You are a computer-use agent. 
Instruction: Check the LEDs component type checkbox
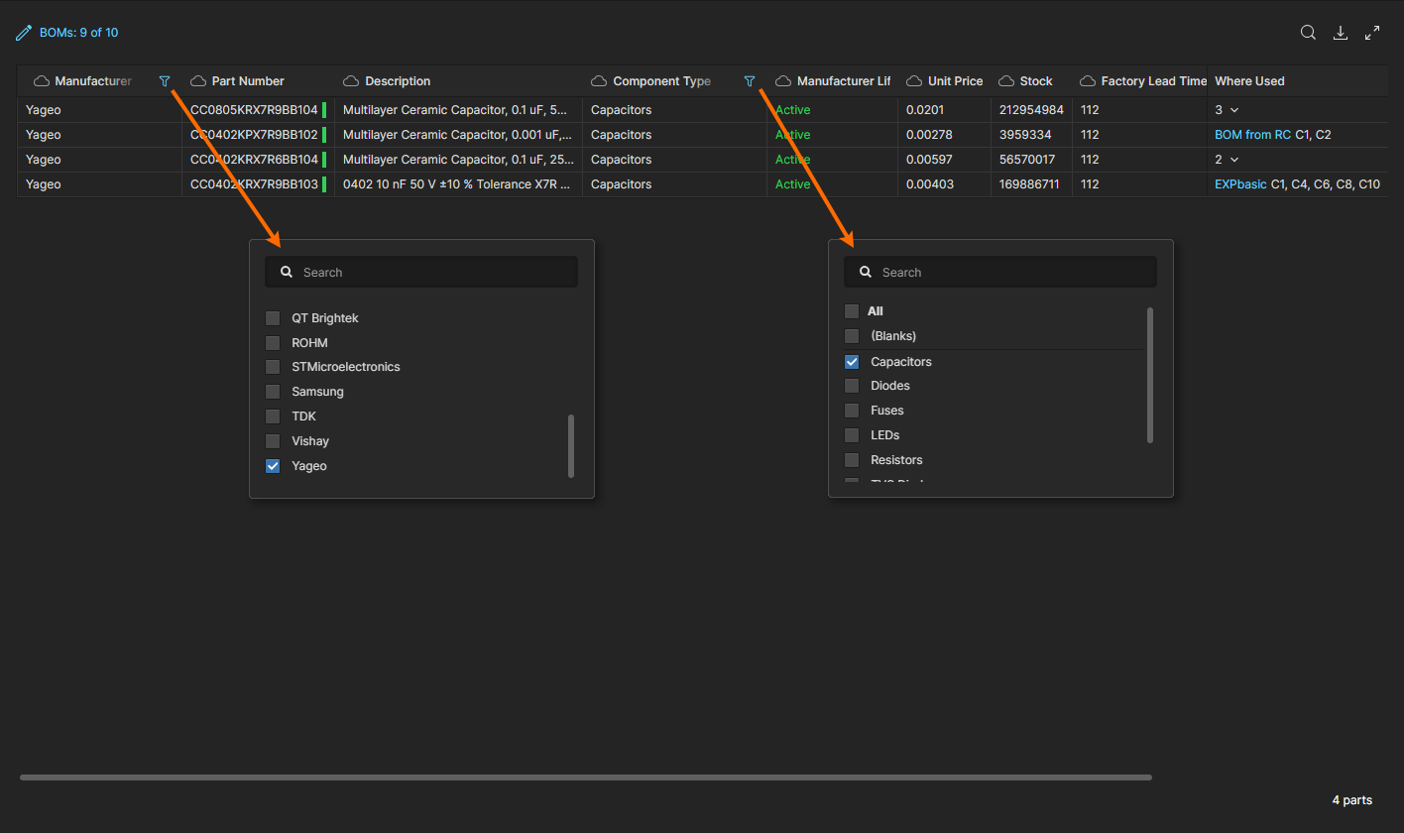coord(852,435)
